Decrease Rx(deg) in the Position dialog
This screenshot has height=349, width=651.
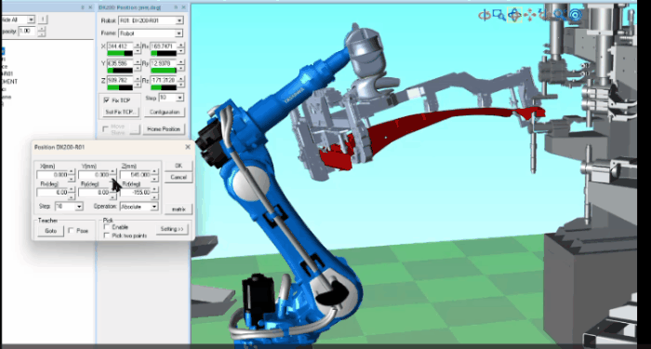click(x=72, y=197)
